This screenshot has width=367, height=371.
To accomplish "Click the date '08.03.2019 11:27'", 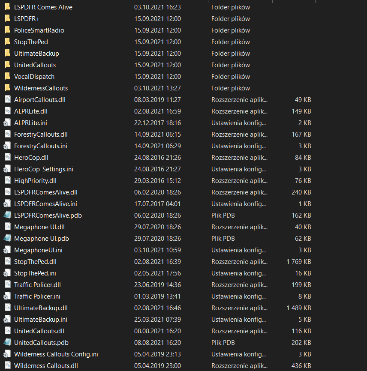I will pyautogui.click(x=157, y=100).
